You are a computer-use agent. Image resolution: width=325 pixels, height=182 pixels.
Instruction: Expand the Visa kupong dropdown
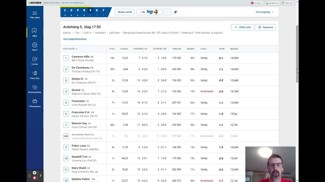click(x=265, y=12)
